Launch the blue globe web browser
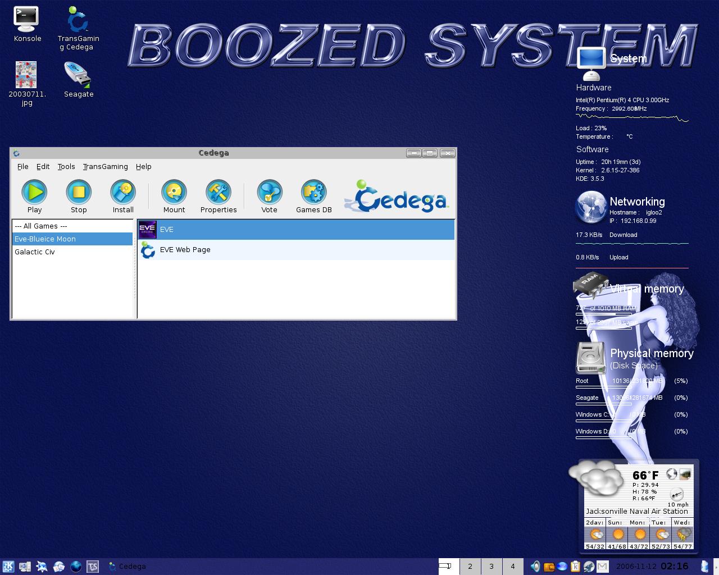 pos(76,567)
